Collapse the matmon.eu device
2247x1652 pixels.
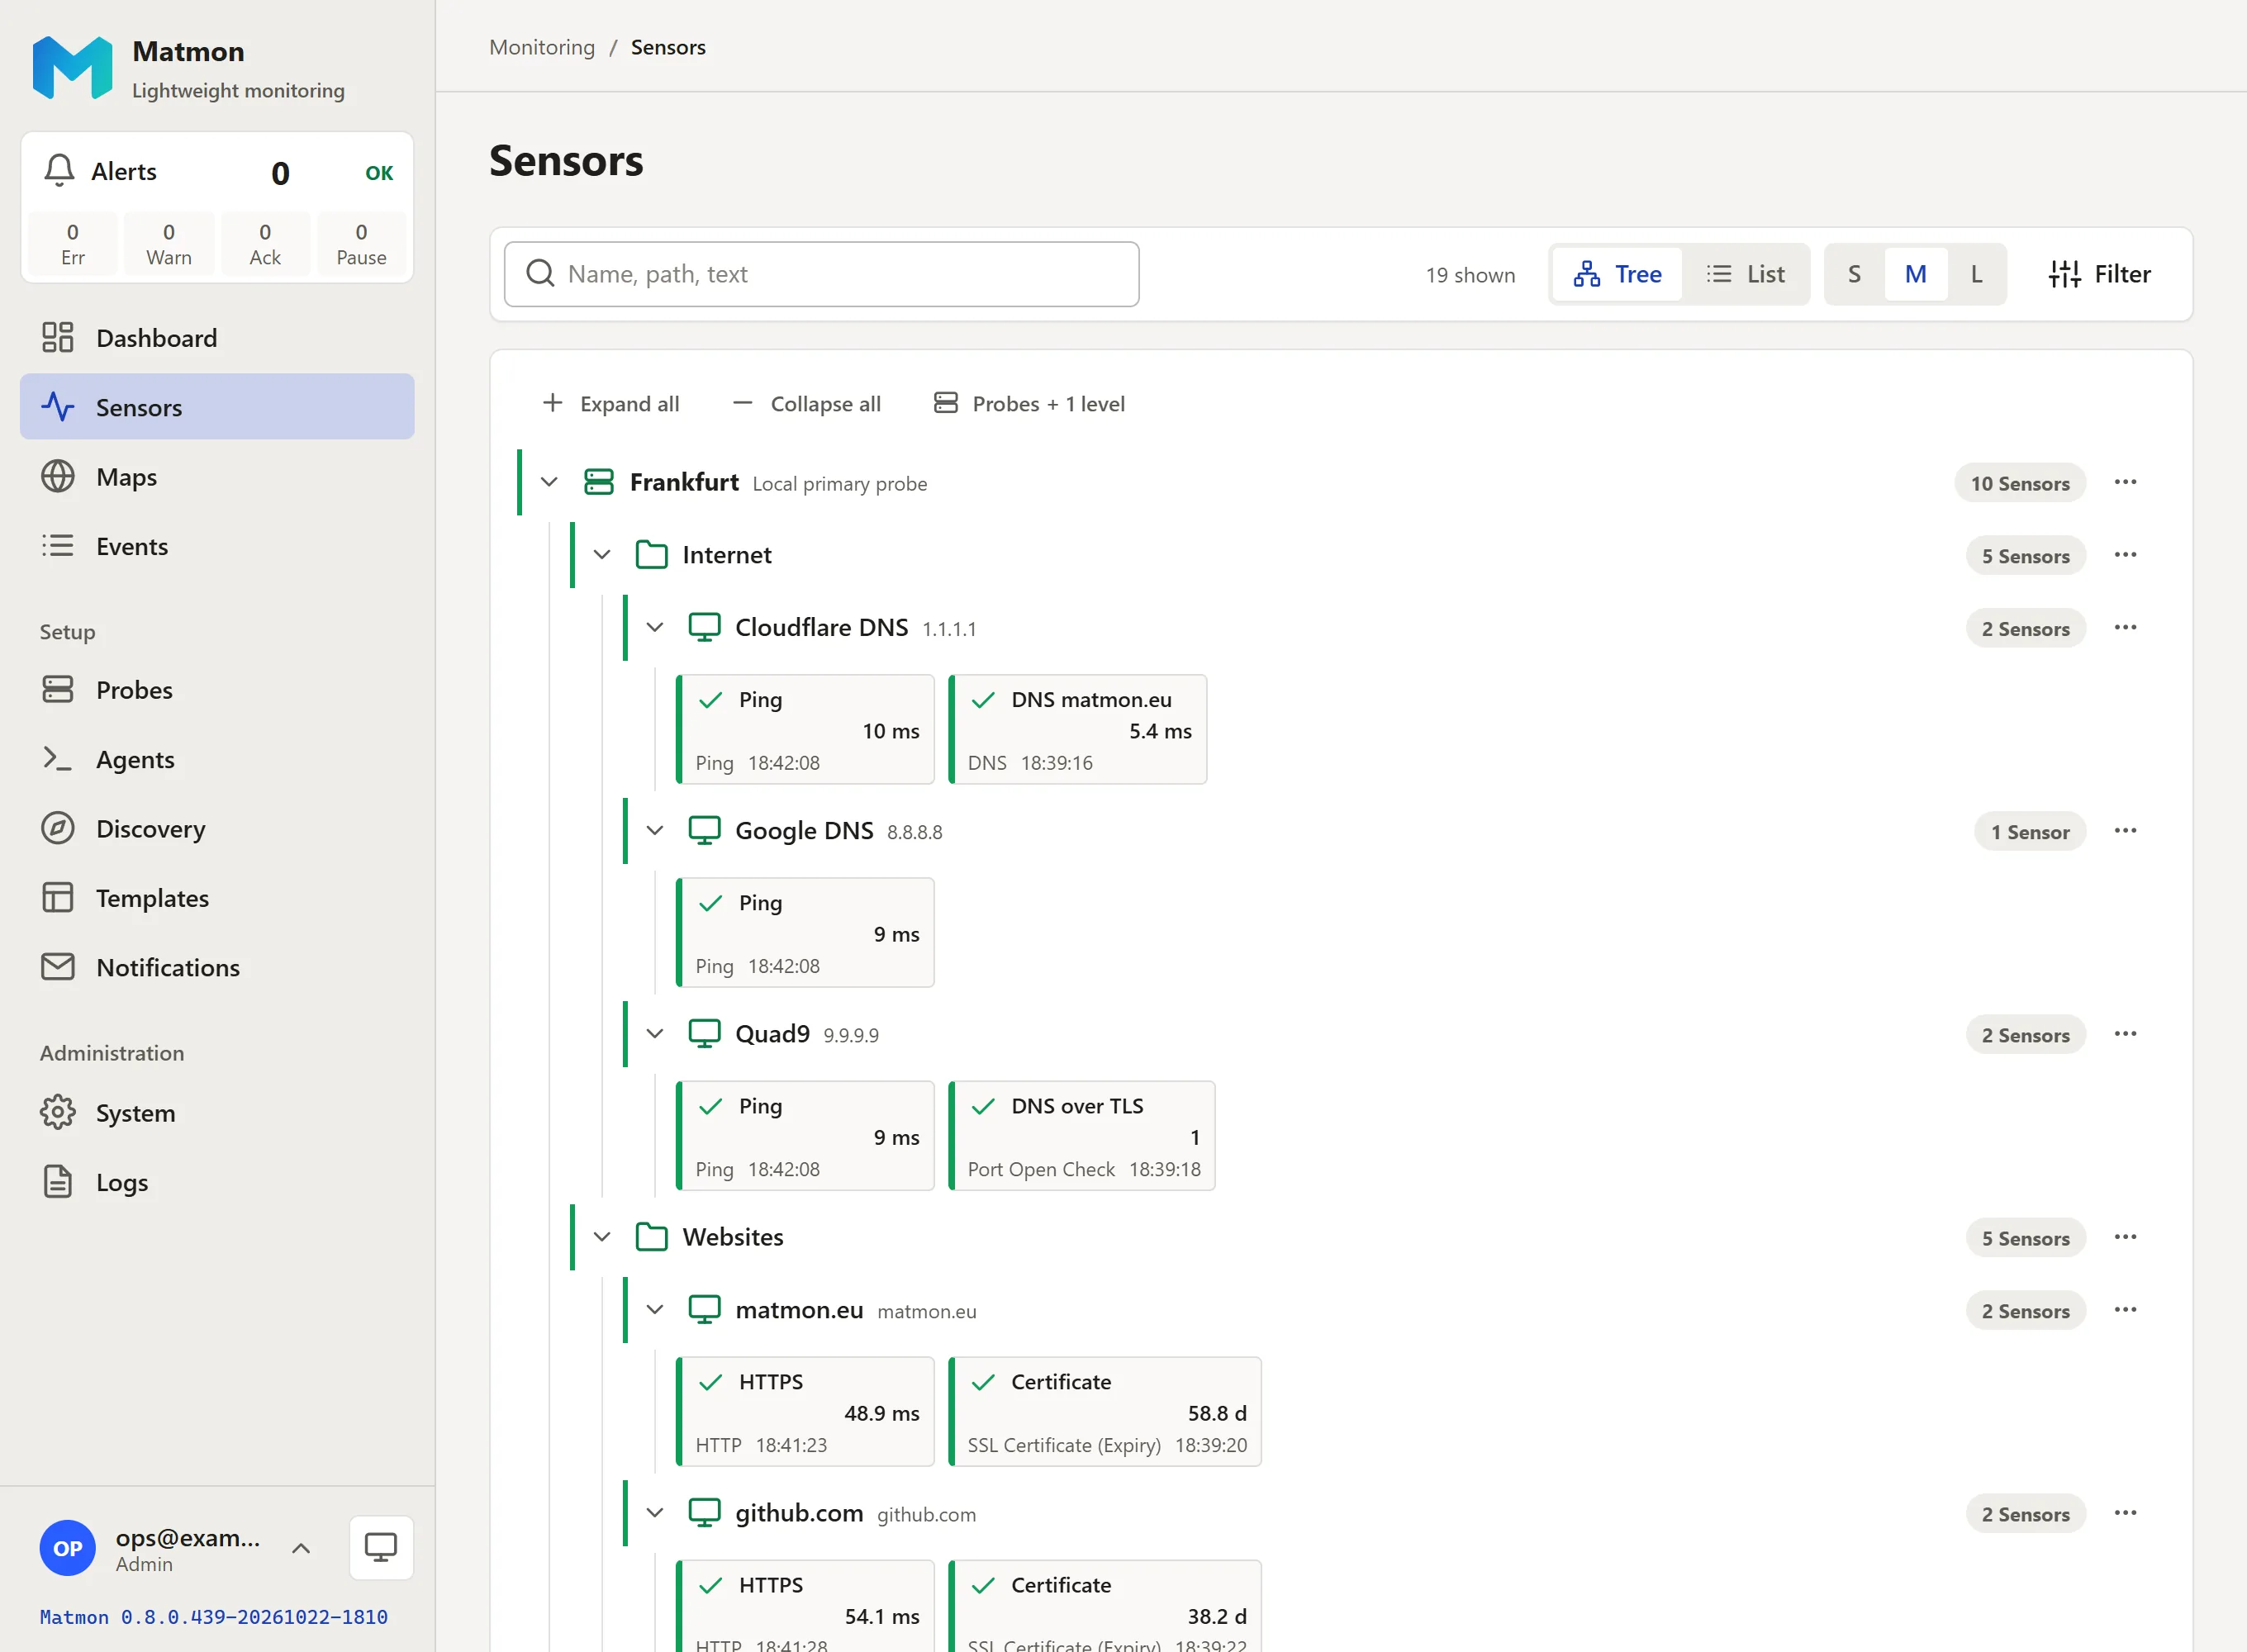tap(655, 1310)
